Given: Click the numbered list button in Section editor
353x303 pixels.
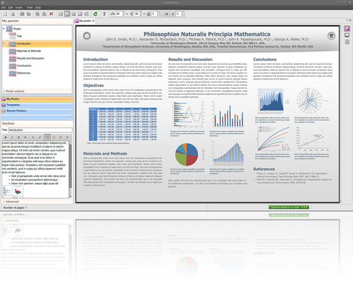Looking at the screenshot, I should tap(54, 137).
